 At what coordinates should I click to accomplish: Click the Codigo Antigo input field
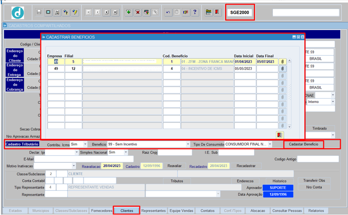[318, 159]
